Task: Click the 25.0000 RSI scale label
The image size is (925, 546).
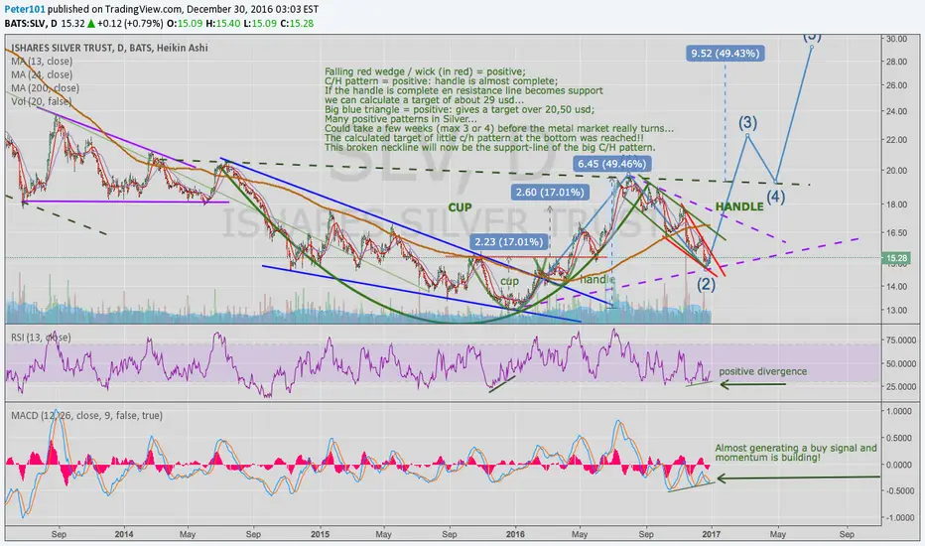Action: [x=899, y=386]
